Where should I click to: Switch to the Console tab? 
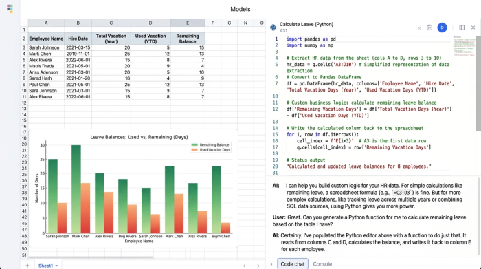click(322, 264)
